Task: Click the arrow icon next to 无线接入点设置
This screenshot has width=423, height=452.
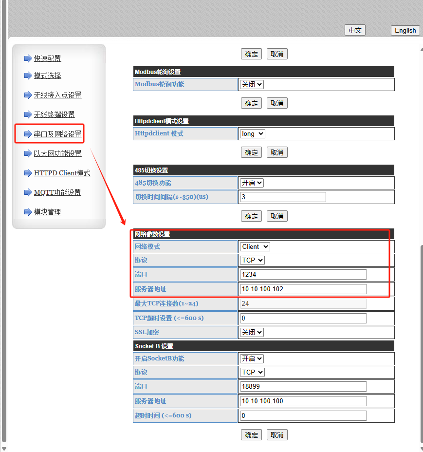Action: click(x=28, y=95)
